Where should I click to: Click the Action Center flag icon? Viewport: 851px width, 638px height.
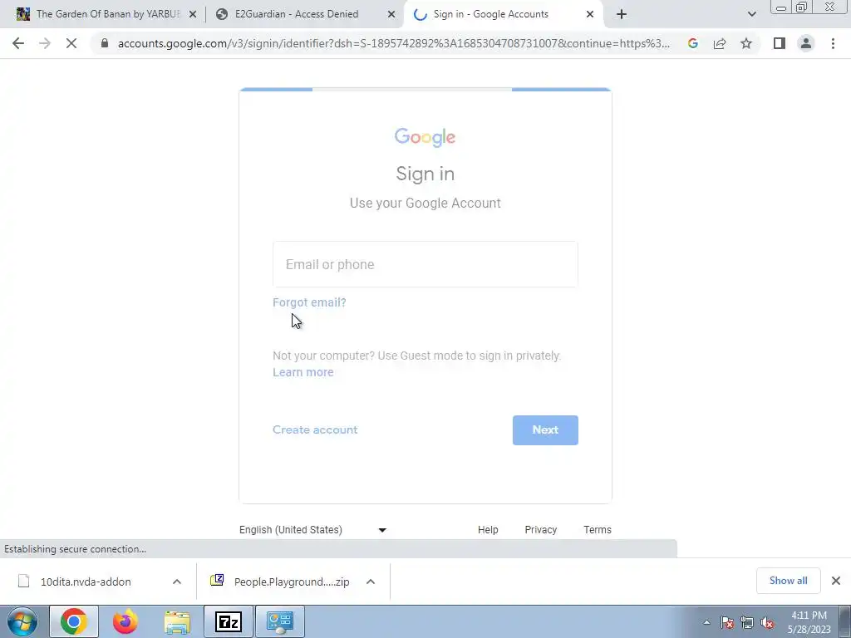pyautogui.click(x=727, y=622)
